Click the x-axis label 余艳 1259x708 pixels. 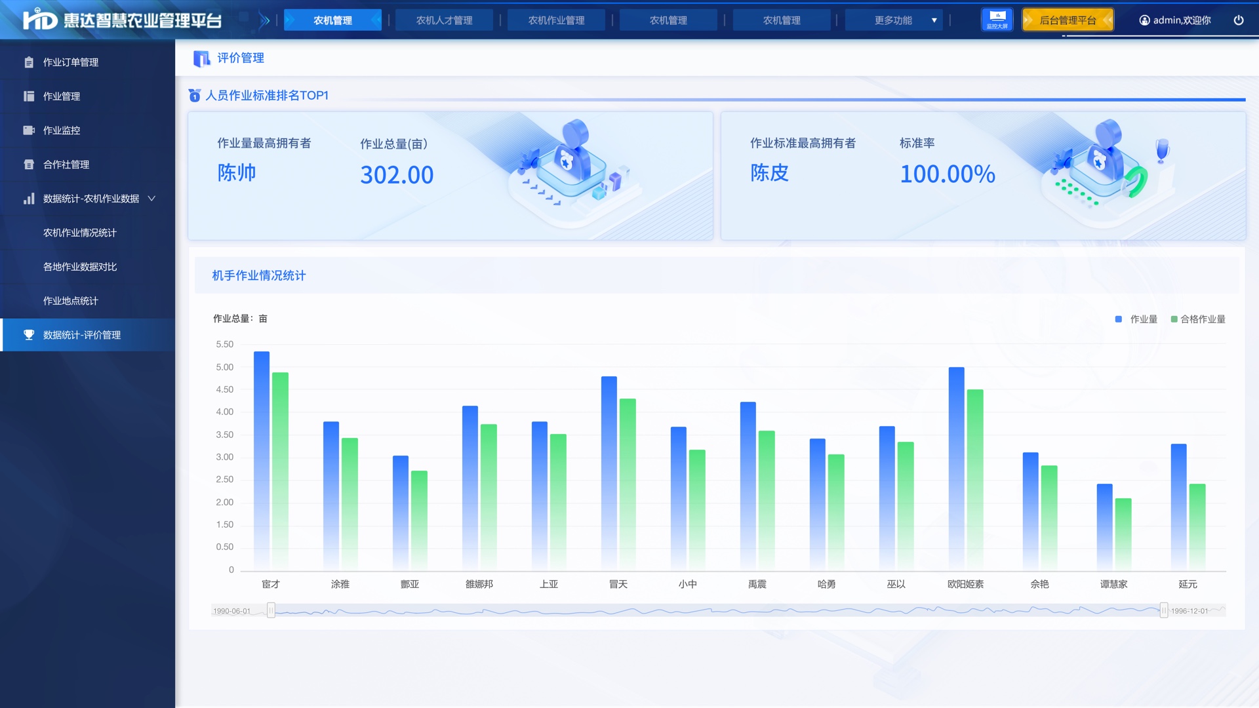1040,584
